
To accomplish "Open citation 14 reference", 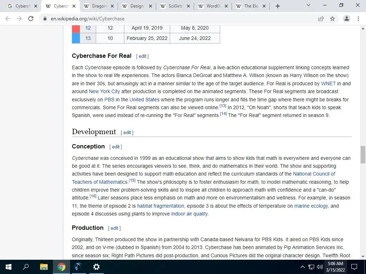I will (223, 114).
